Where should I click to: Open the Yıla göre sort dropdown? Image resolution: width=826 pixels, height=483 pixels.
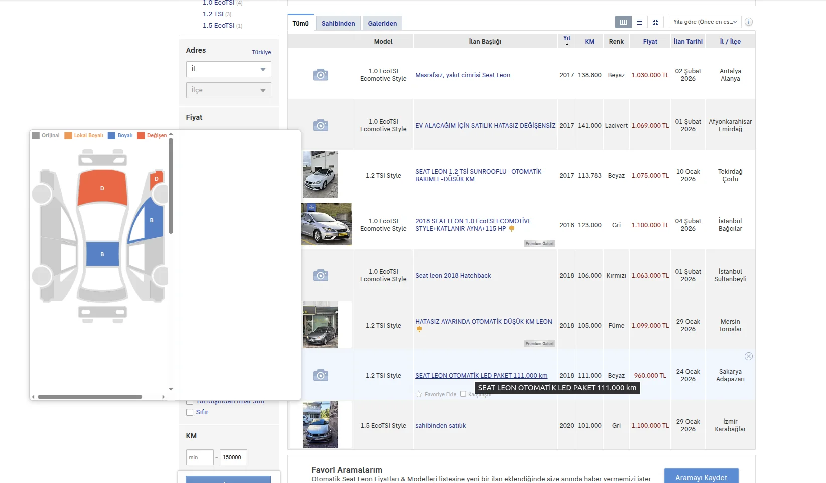pos(705,22)
